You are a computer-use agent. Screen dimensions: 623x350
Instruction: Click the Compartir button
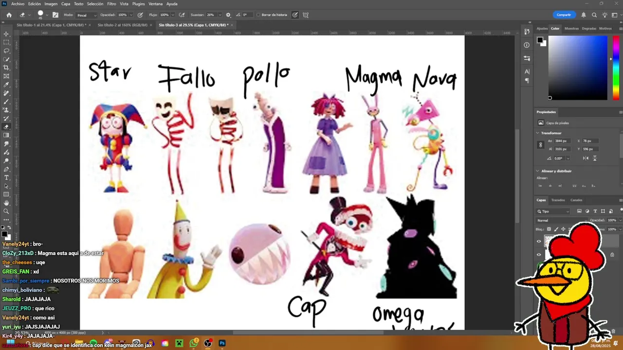pyautogui.click(x=564, y=15)
